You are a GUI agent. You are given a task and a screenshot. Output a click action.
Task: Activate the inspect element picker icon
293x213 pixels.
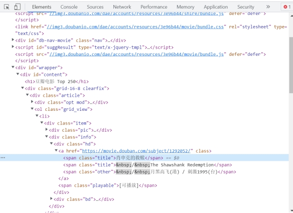click(x=6, y=7)
